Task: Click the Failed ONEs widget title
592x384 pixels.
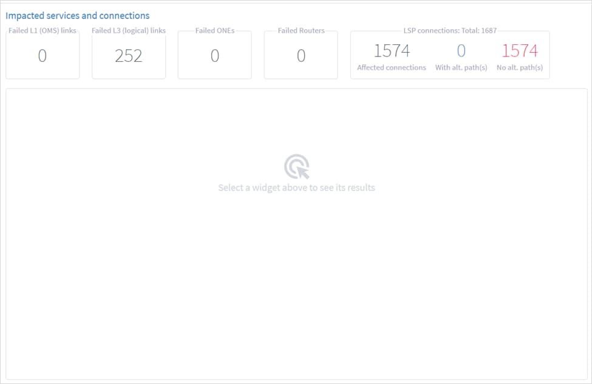Action: tap(214, 30)
